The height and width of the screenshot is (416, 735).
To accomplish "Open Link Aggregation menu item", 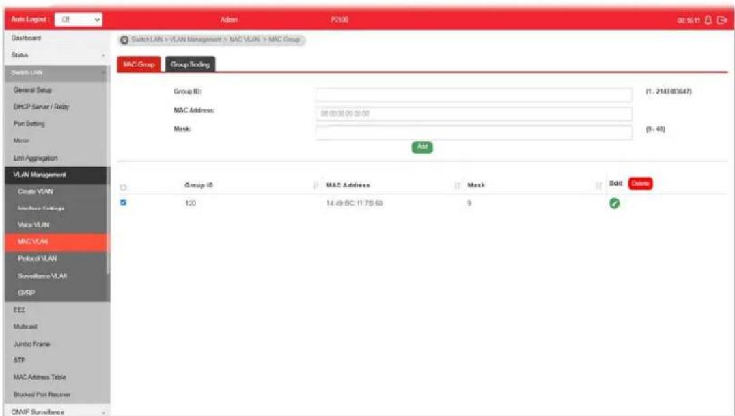I will pos(36,158).
